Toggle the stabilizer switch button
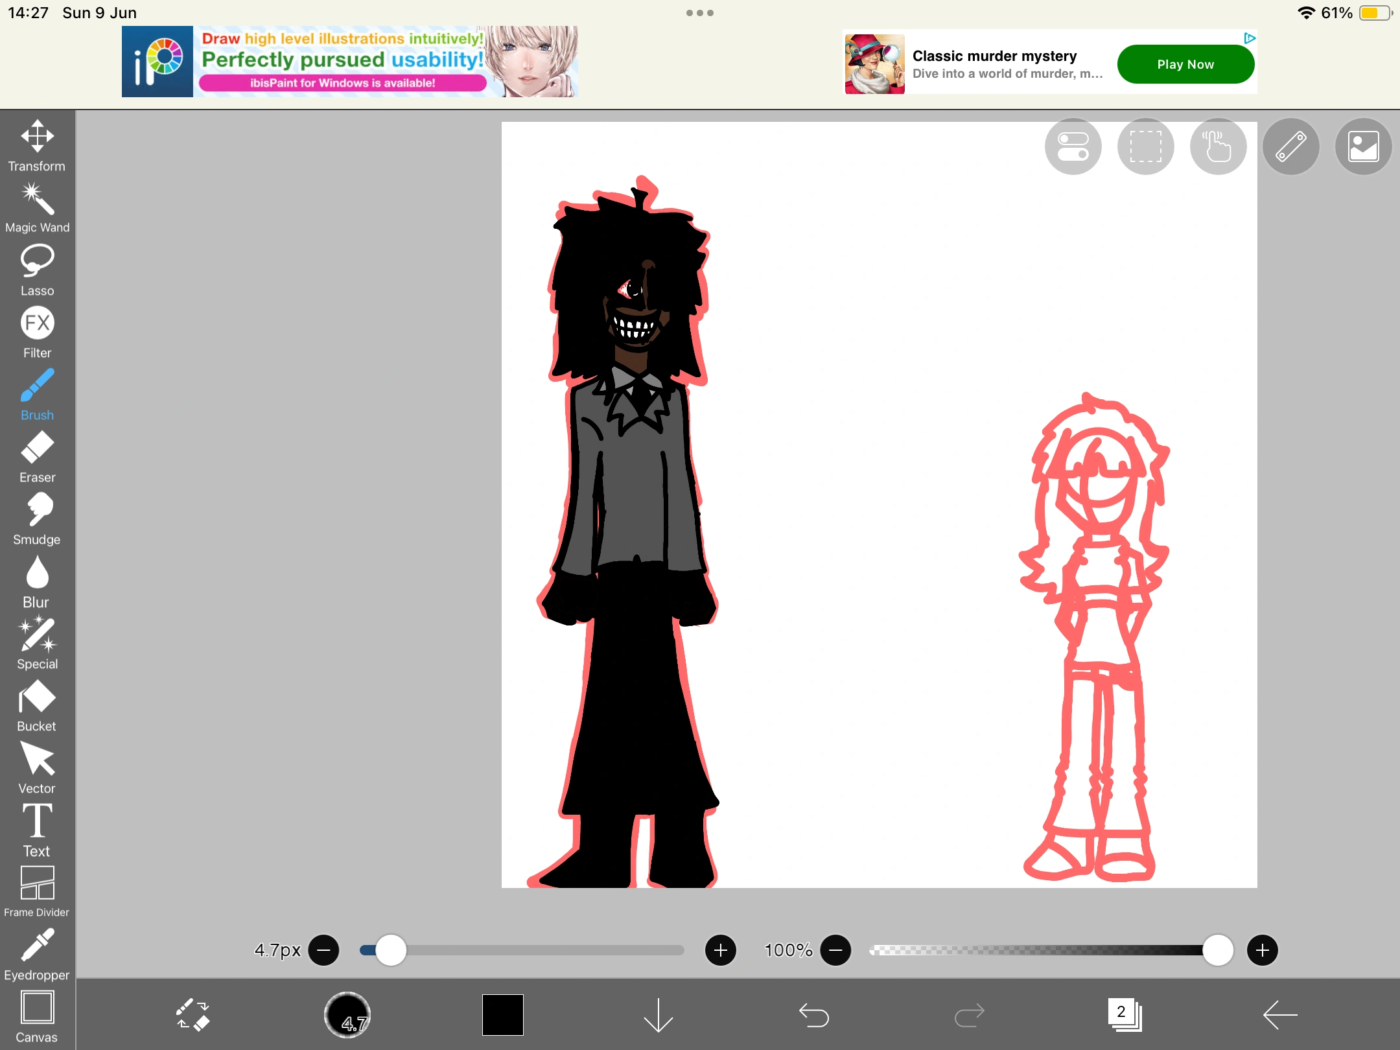 (1073, 146)
